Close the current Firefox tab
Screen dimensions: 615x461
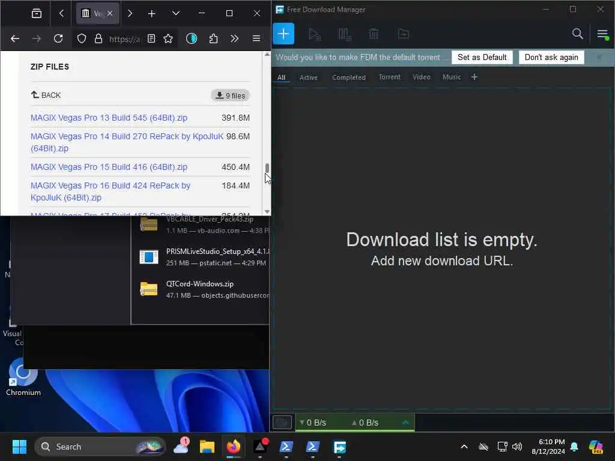[111, 13]
